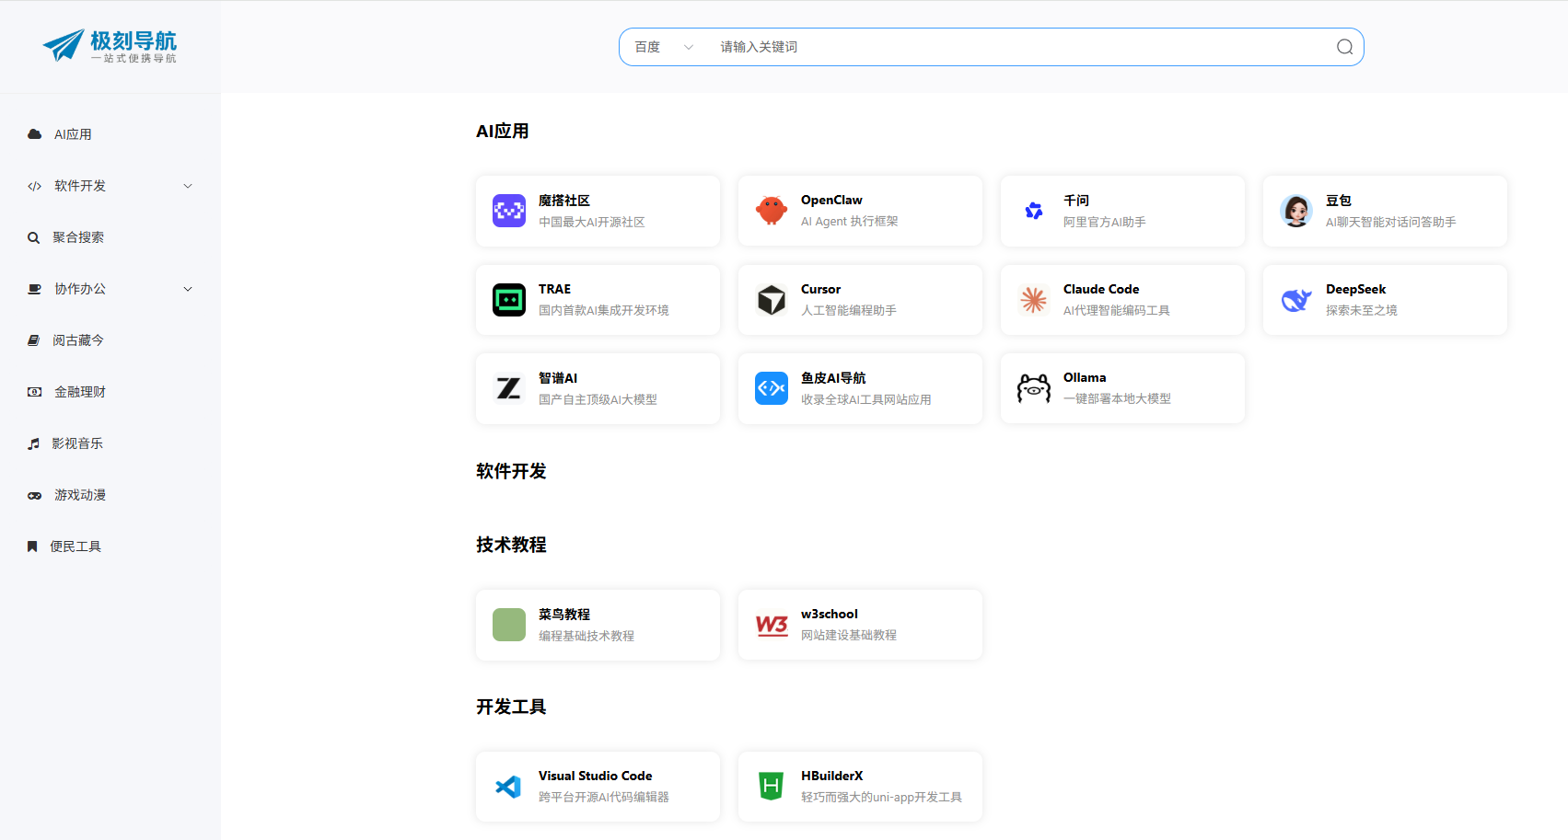The height and width of the screenshot is (840, 1568).
Task: Click the Claude Code starburst icon
Action: tap(1034, 300)
